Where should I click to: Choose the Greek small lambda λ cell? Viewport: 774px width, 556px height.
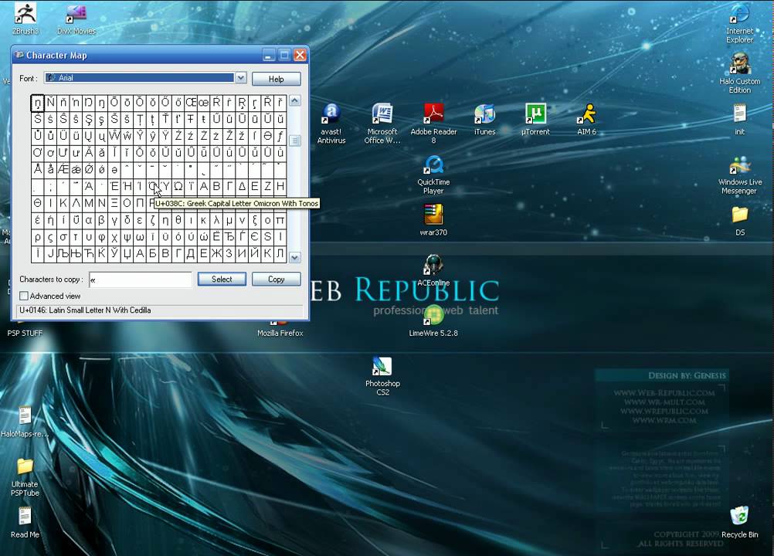click(217, 220)
